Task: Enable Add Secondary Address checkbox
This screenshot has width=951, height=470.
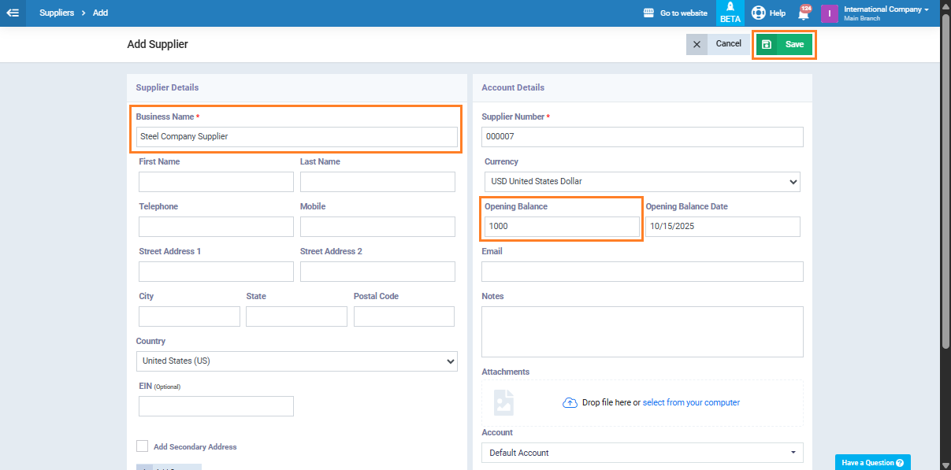Action: [x=143, y=446]
